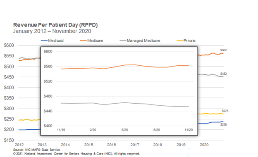The width and height of the screenshot is (258, 157).
Task: Select the Private legend label
Action: click(189, 40)
